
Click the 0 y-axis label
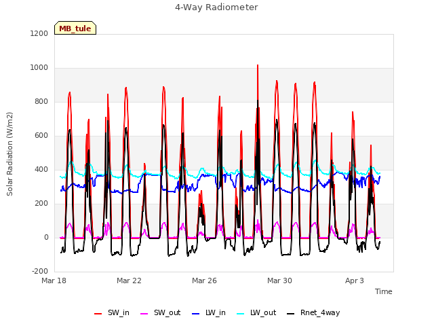pyautogui.click(x=46, y=237)
